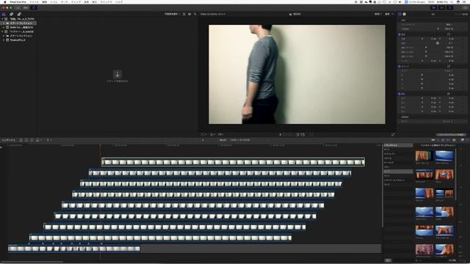Expand the second library's Smart Collections folder

click(4, 36)
